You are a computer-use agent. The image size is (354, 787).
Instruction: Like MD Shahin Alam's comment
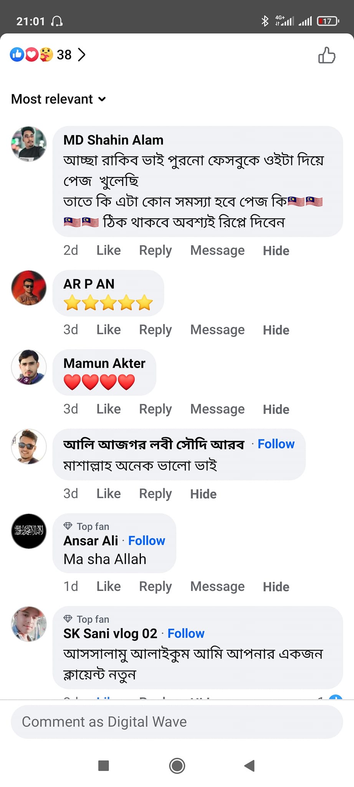tap(108, 251)
